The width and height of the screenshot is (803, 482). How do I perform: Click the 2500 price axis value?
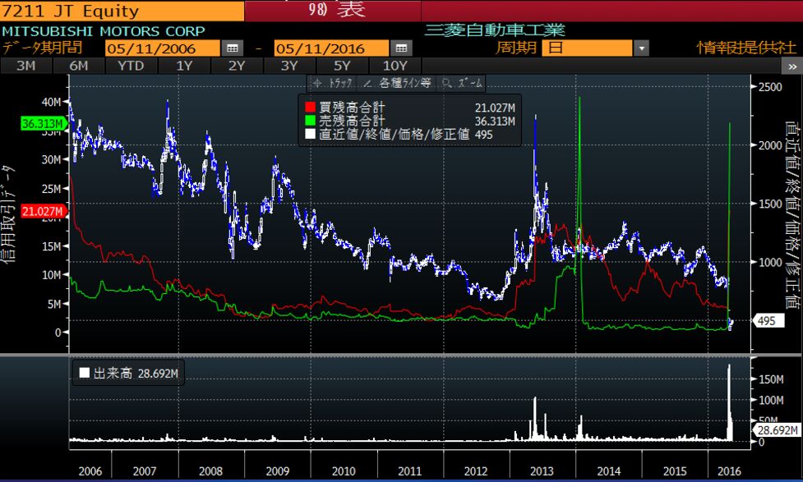(x=770, y=87)
